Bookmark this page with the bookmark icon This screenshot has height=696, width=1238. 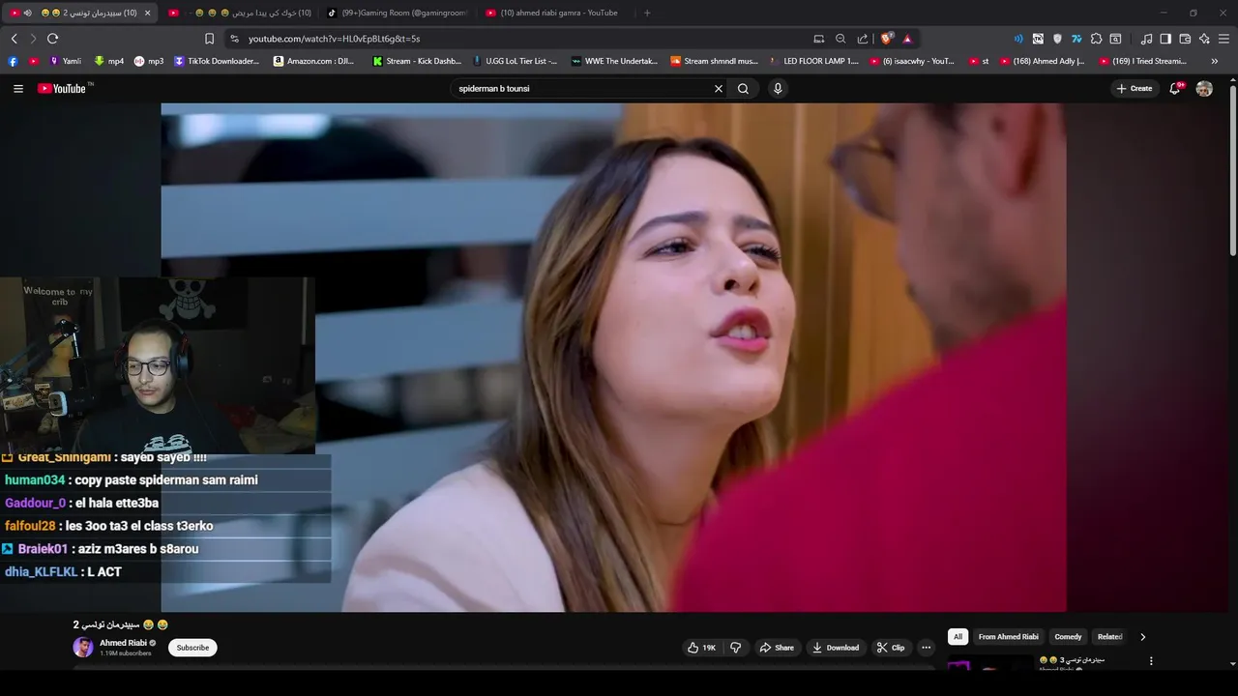click(x=209, y=39)
